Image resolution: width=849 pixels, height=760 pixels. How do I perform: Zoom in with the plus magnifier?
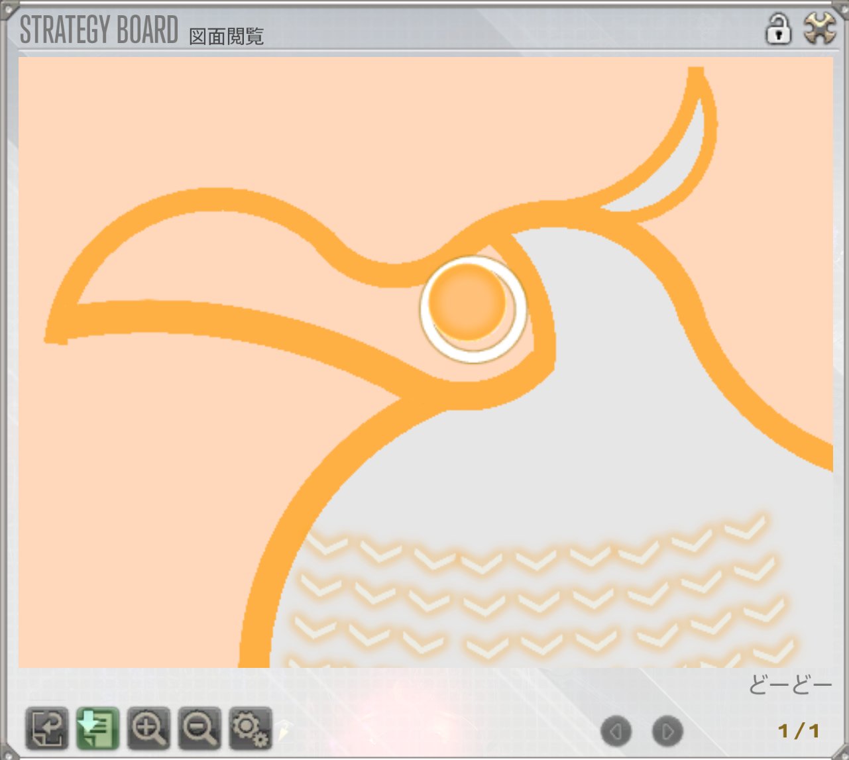148,729
